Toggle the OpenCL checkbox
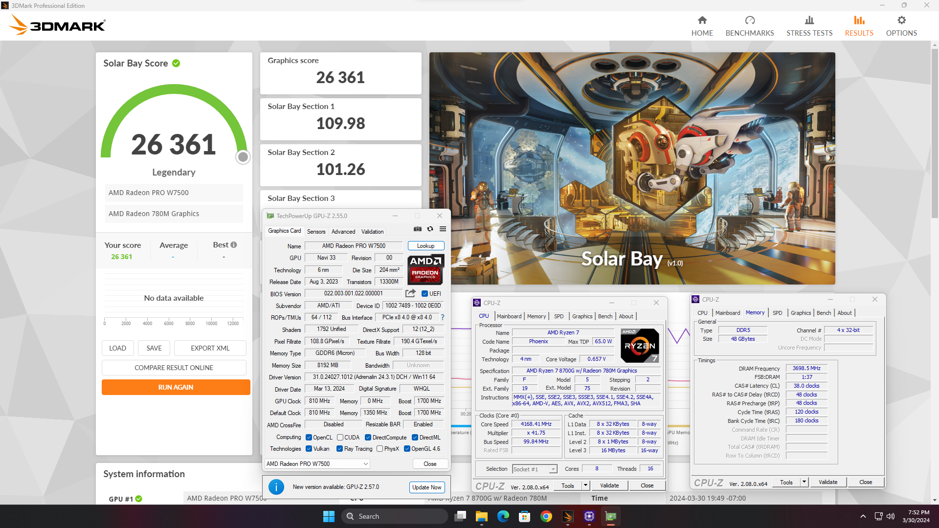 click(x=309, y=438)
